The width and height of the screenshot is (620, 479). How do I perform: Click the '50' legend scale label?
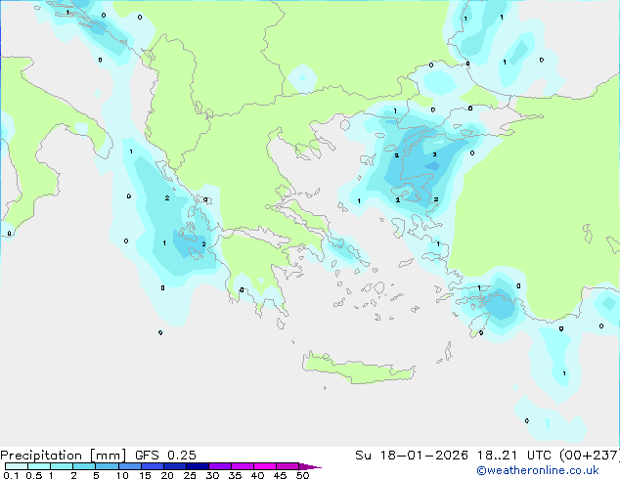click(302, 475)
